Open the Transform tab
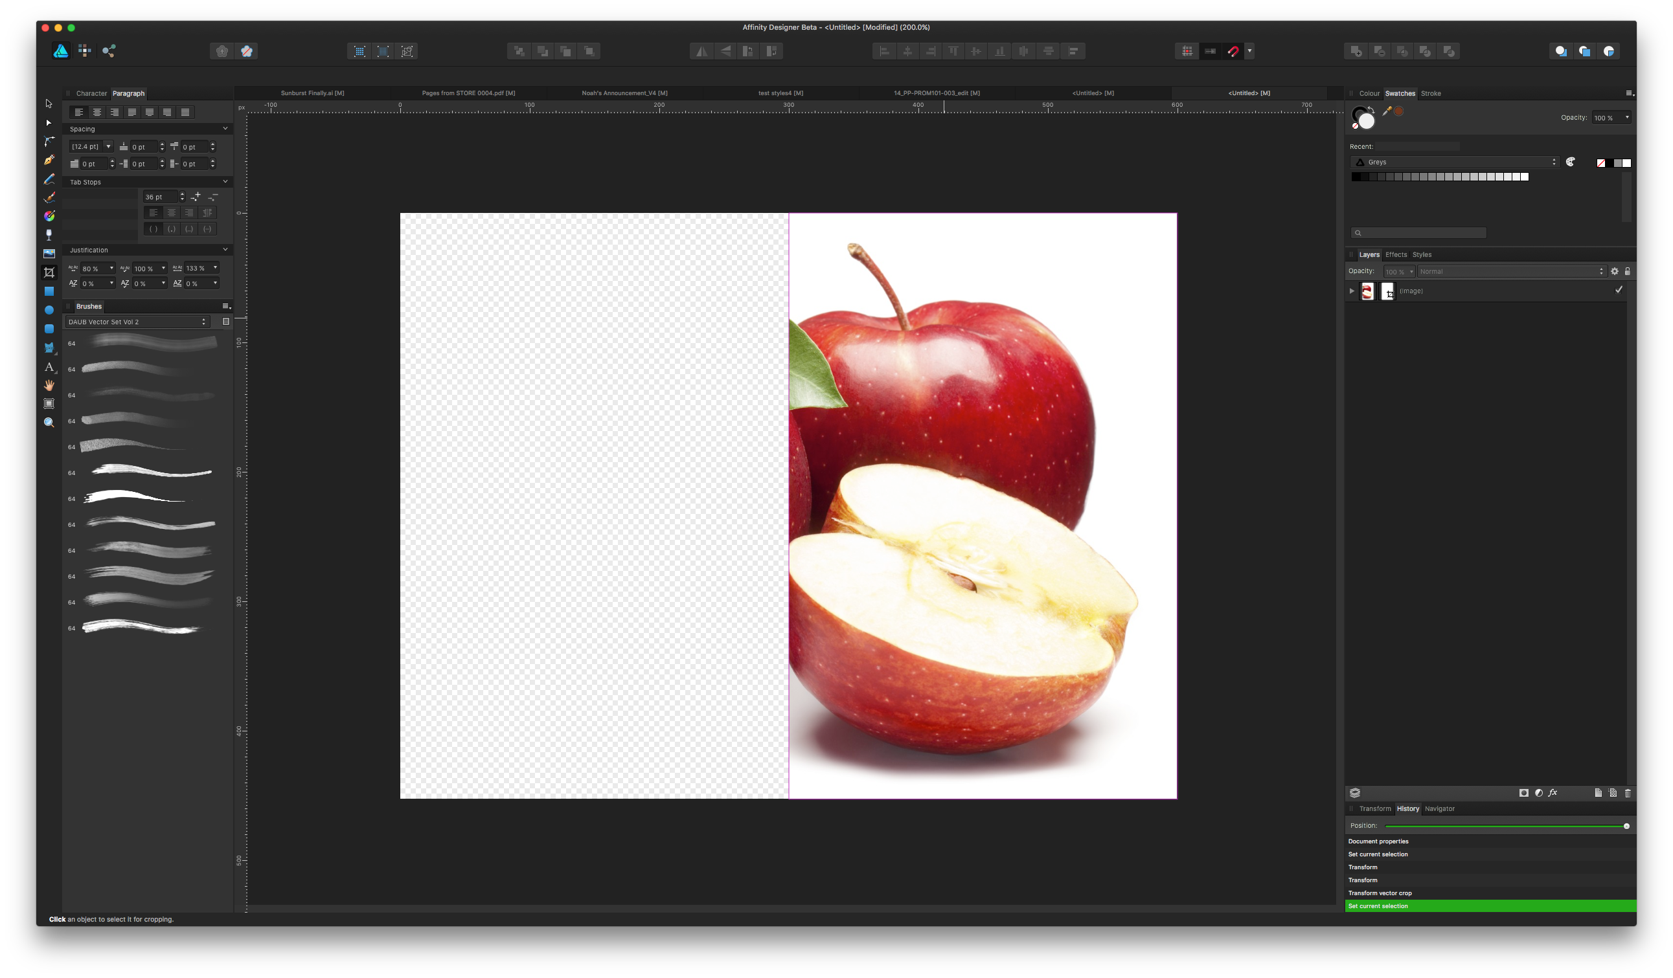1673x978 pixels. 1374,809
